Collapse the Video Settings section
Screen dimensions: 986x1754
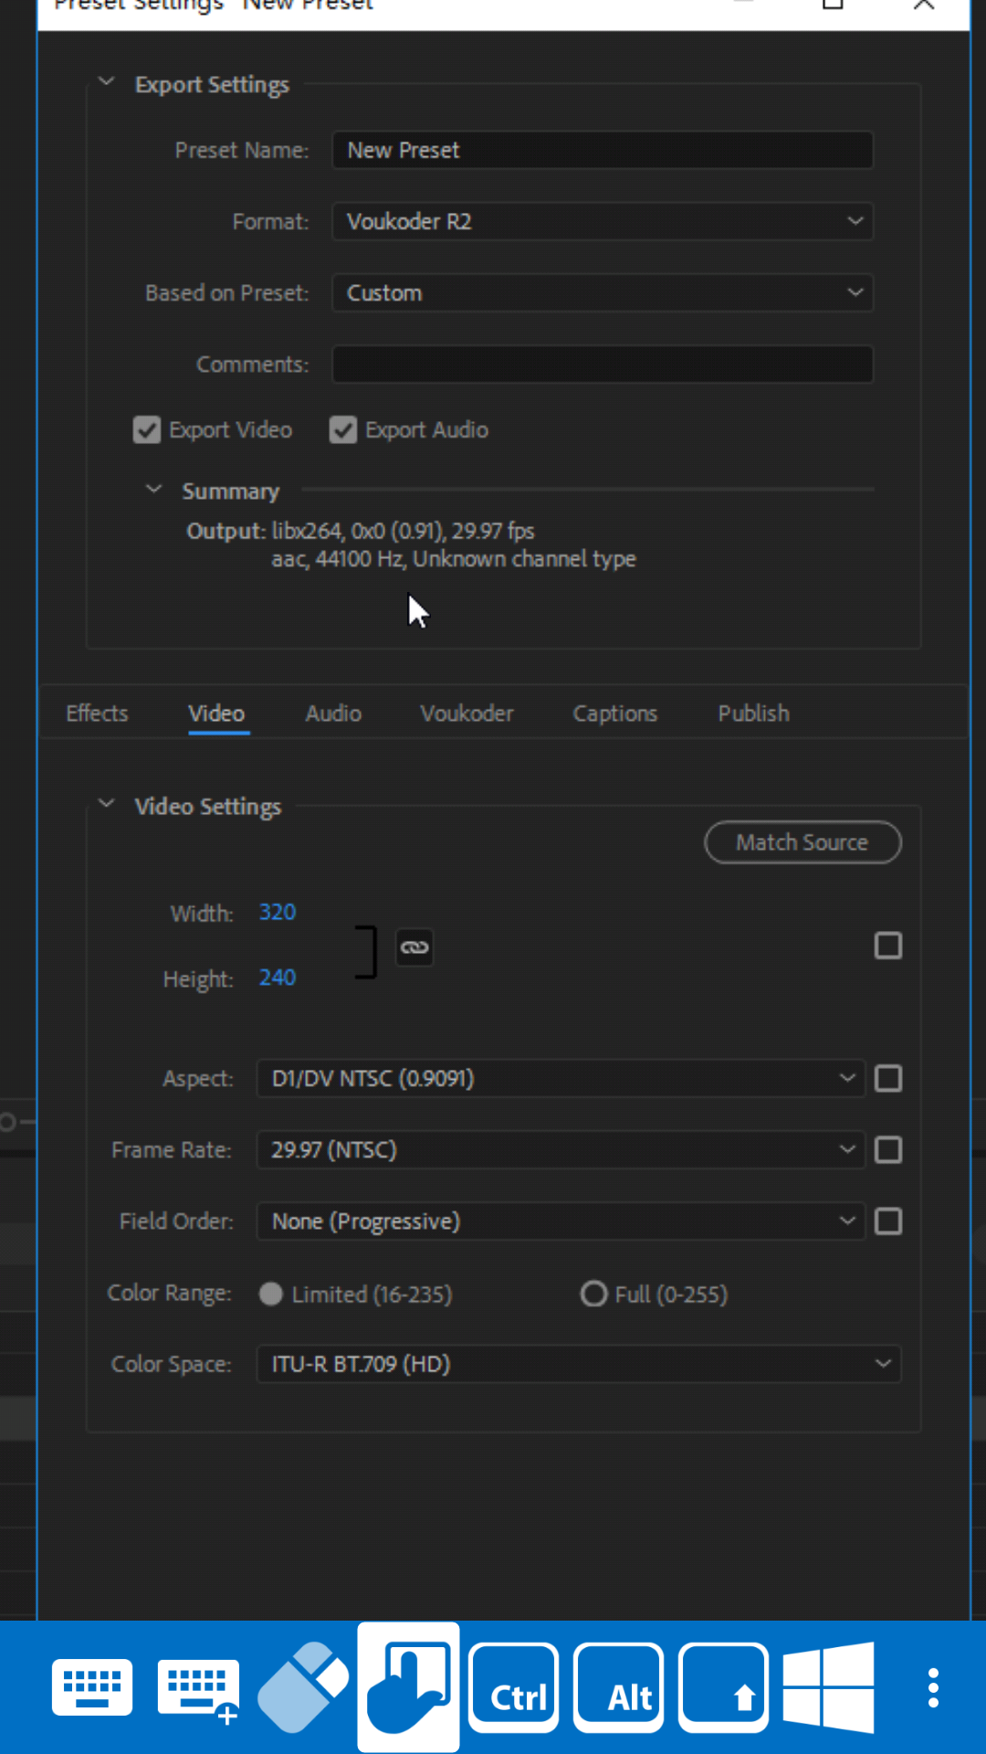click(107, 805)
